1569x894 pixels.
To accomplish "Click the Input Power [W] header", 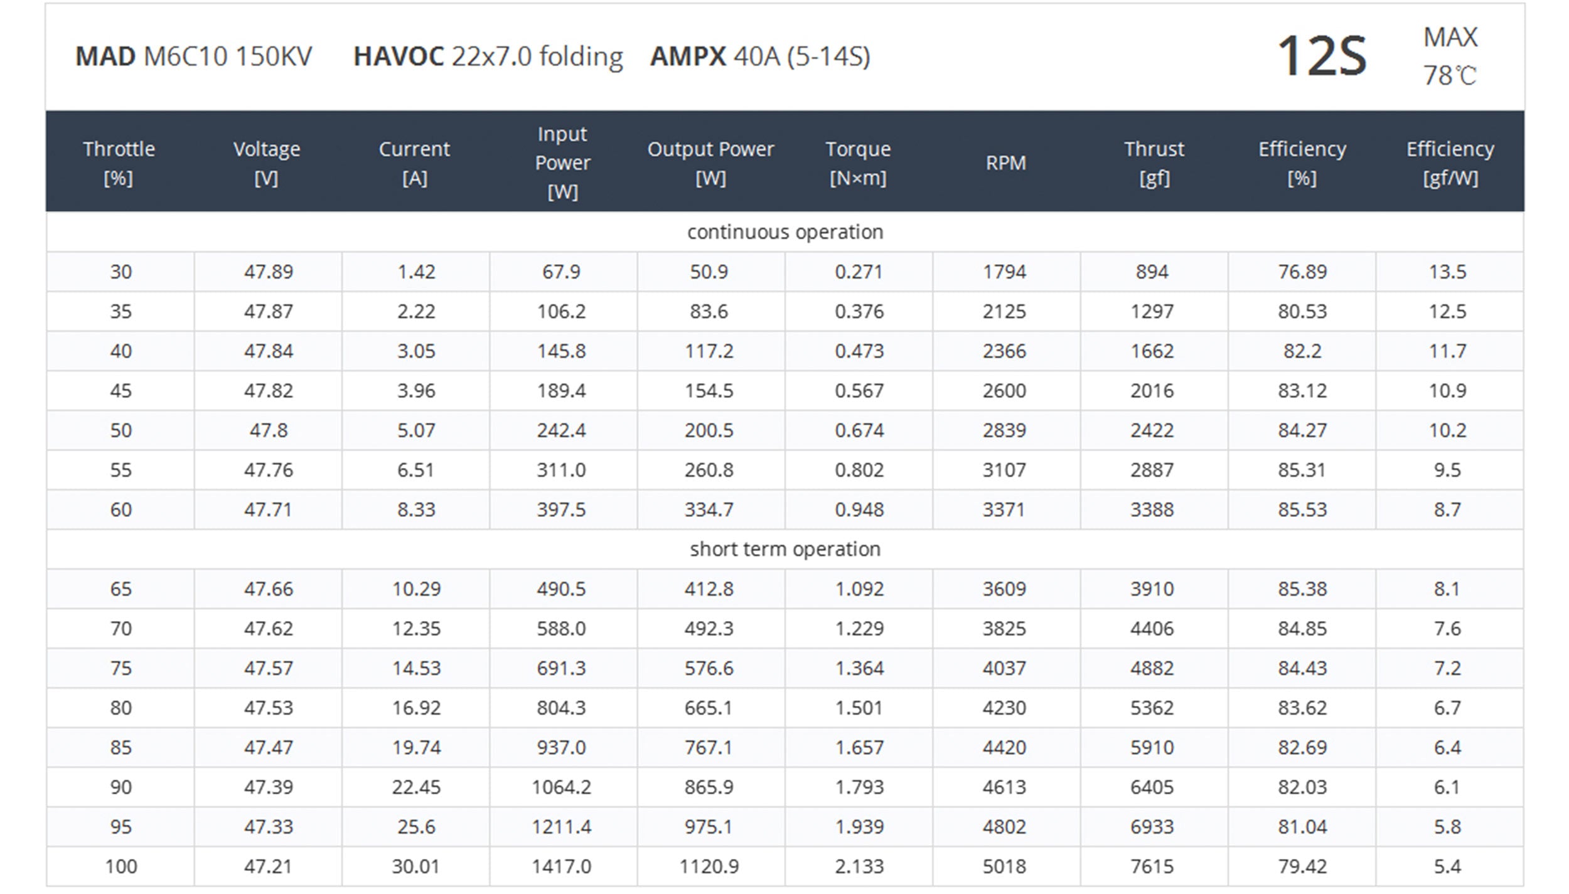I will coord(562,162).
